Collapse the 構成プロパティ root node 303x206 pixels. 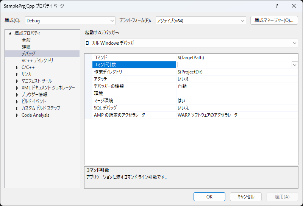pos(10,33)
